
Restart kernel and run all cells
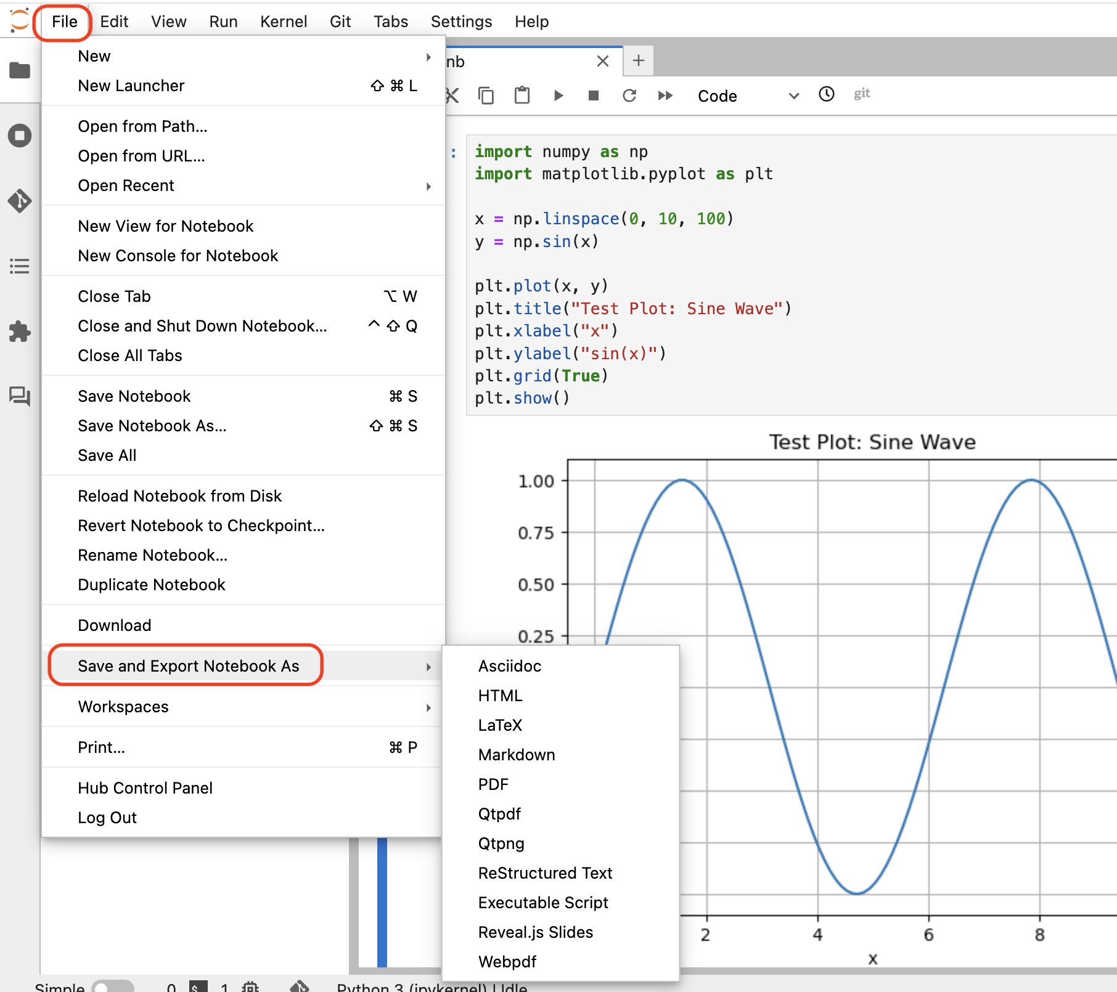click(665, 96)
